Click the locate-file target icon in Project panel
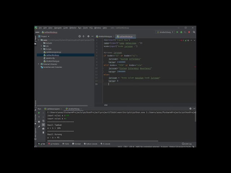This screenshot has height=173, width=231. [x=79, y=36]
